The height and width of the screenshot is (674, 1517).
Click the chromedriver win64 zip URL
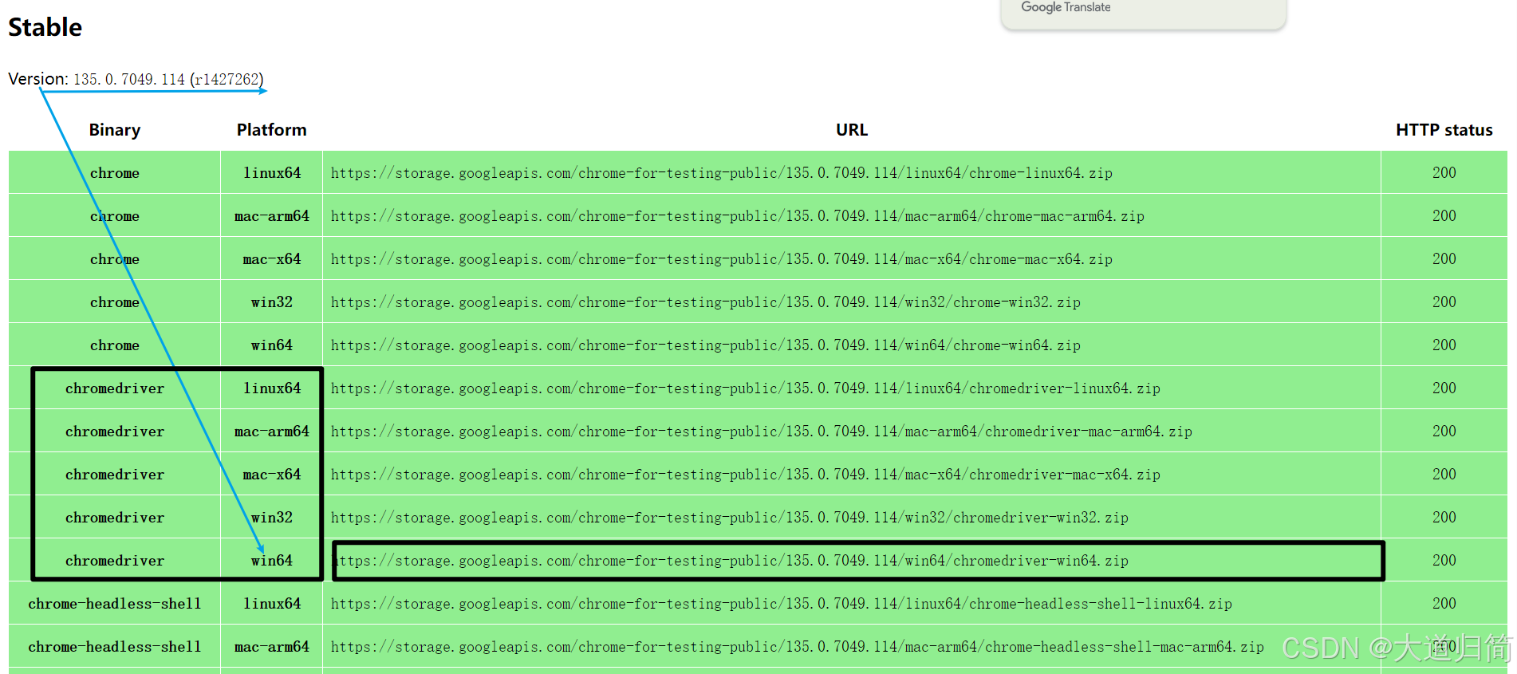click(x=729, y=561)
